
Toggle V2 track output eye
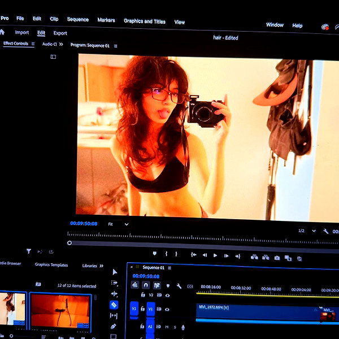click(167, 295)
